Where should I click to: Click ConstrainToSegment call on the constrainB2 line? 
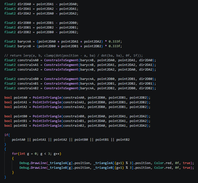coord(61,88)
